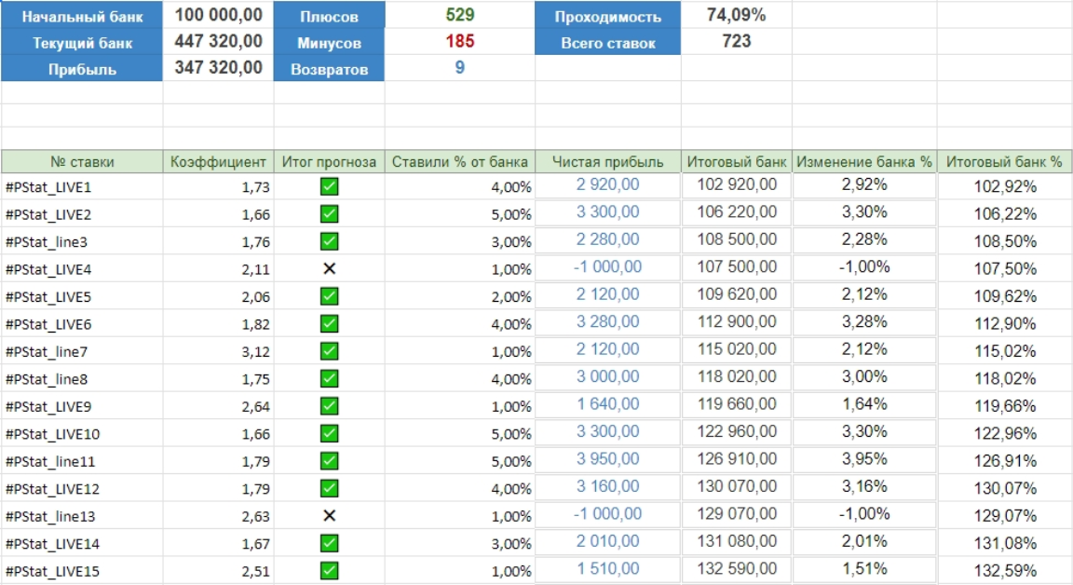Click the blue 'Начальный банк' label cell

[82, 17]
